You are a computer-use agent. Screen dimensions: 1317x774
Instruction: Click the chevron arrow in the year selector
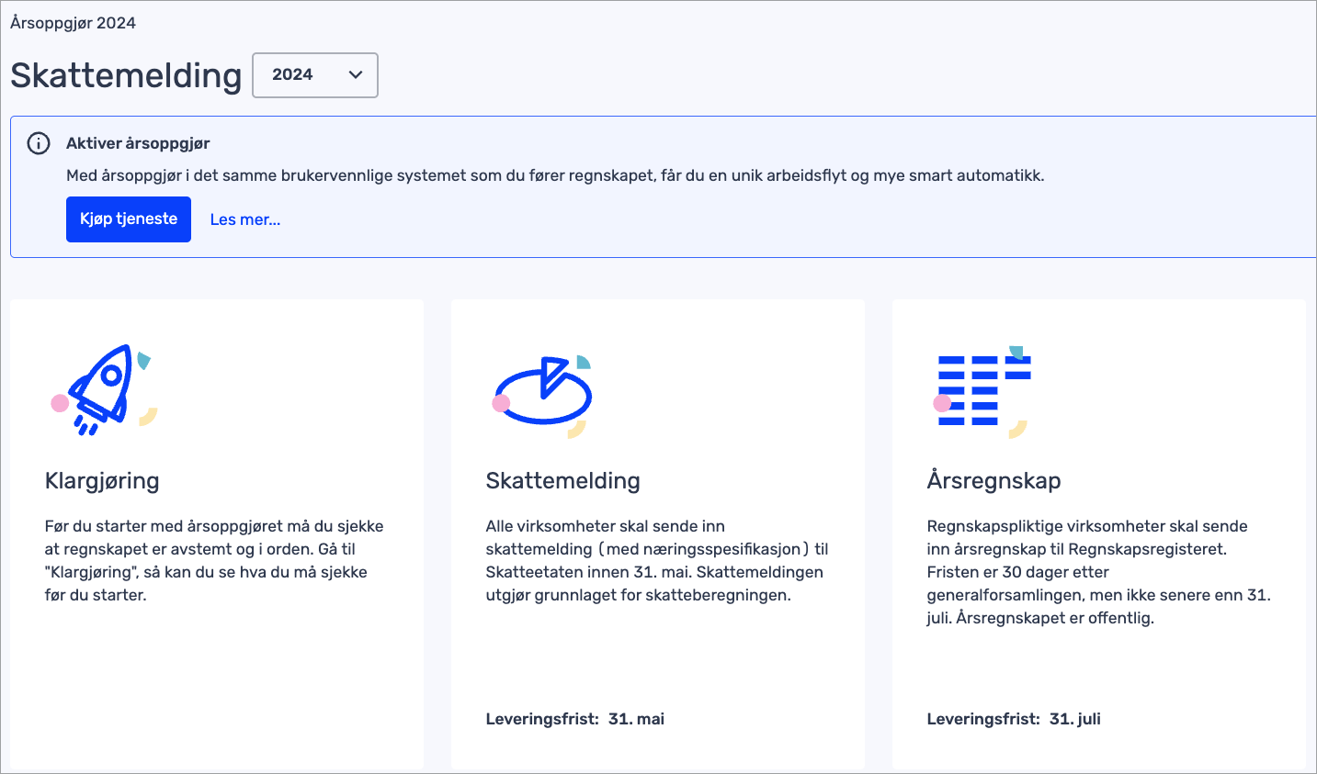click(x=356, y=75)
